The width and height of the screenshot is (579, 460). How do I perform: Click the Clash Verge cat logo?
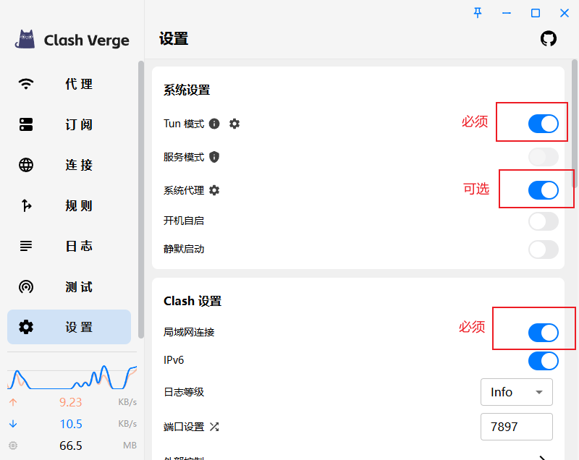pos(25,39)
